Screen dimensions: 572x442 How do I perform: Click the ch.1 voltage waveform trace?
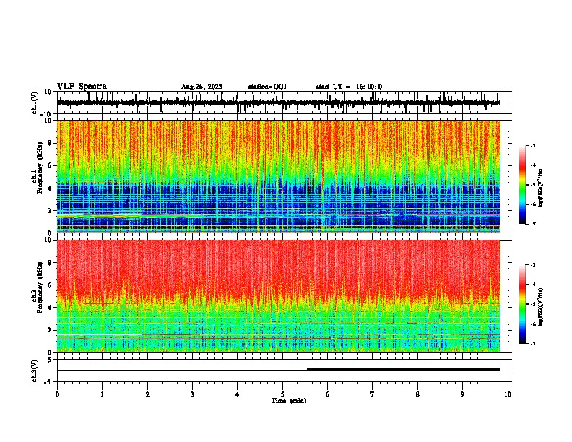click(278, 103)
